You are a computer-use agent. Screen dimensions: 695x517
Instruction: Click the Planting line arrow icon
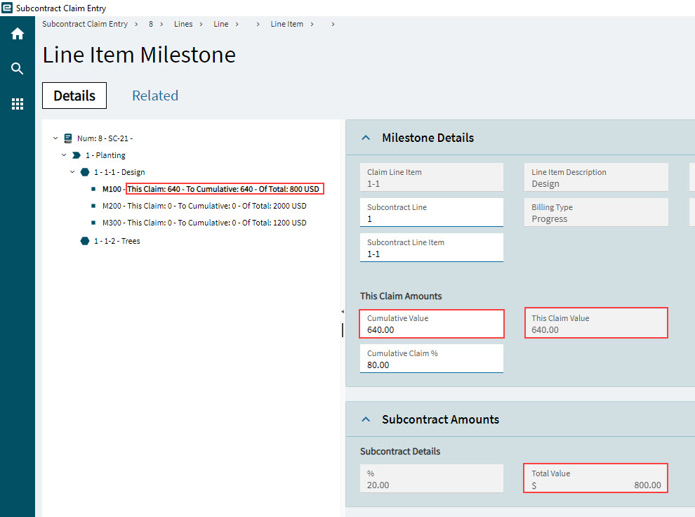coord(77,155)
